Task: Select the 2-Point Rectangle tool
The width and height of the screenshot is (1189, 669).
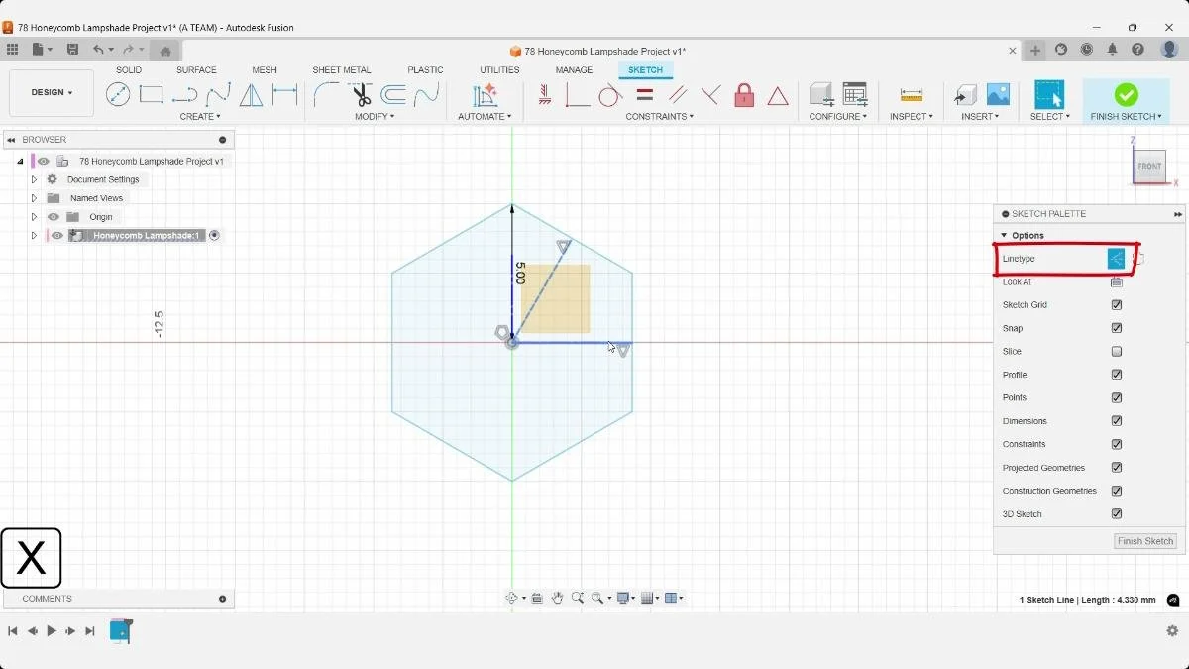Action: click(151, 95)
